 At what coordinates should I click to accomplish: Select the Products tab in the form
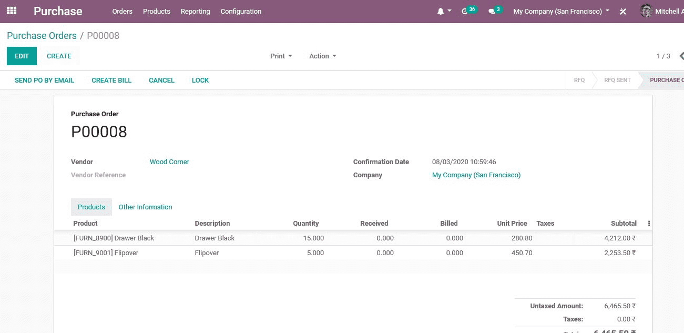coord(91,207)
